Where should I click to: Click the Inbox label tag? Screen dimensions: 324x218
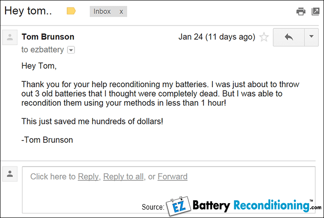coord(103,11)
